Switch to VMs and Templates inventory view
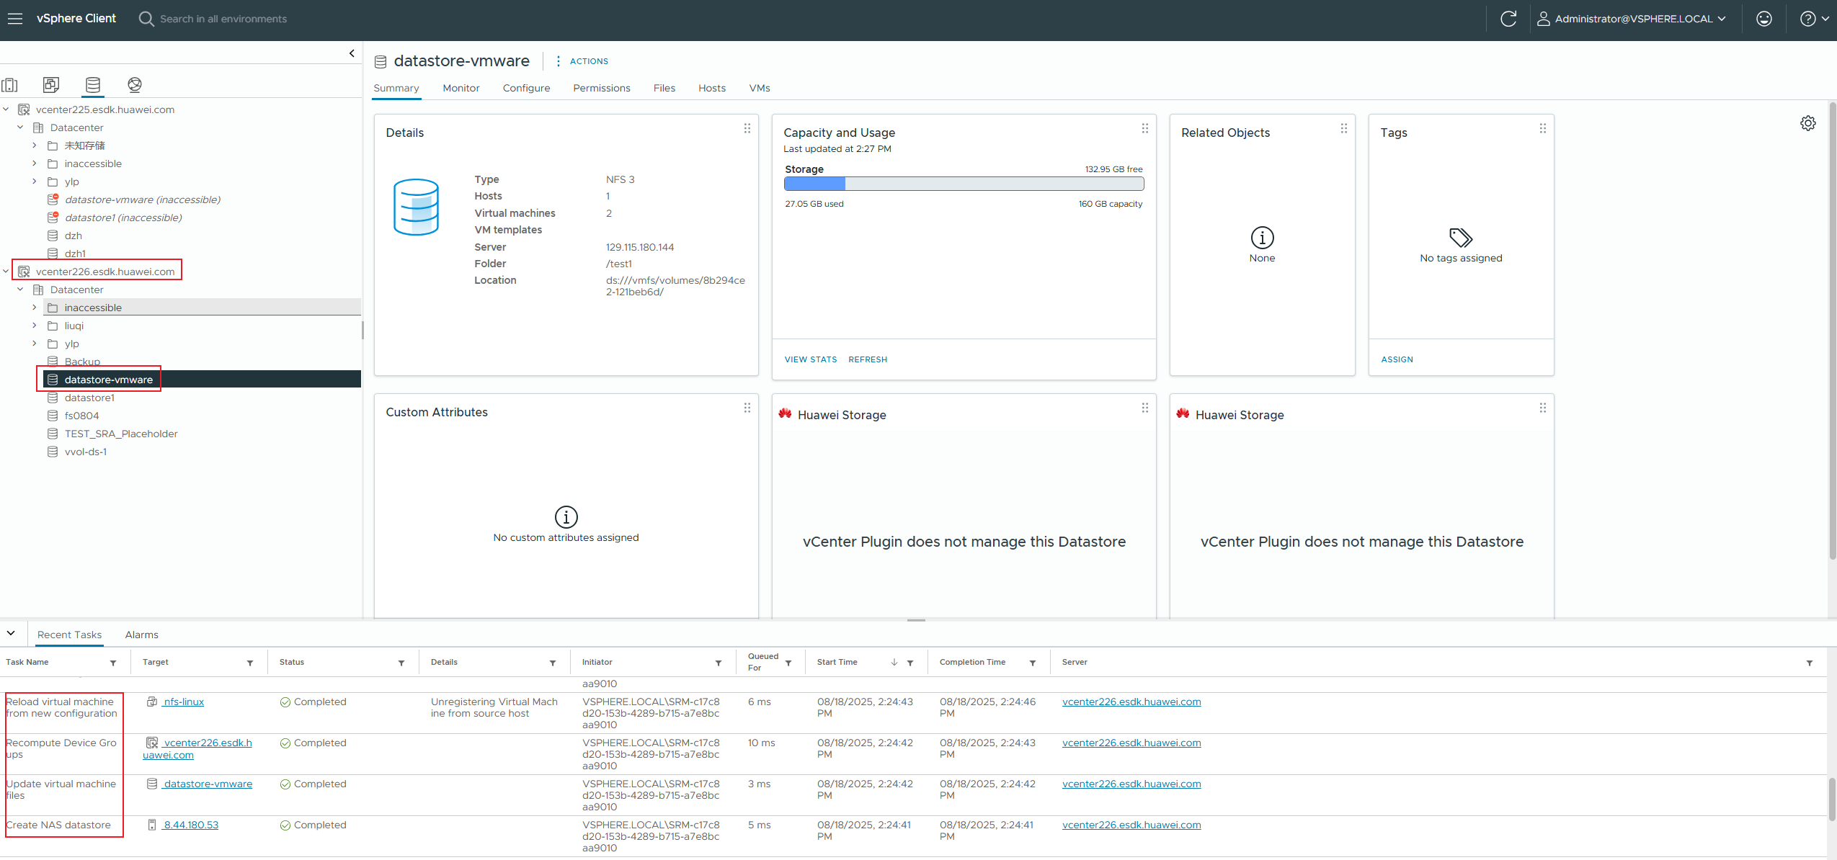Viewport: 1837px width, 860px height. [x=51, y=85]
